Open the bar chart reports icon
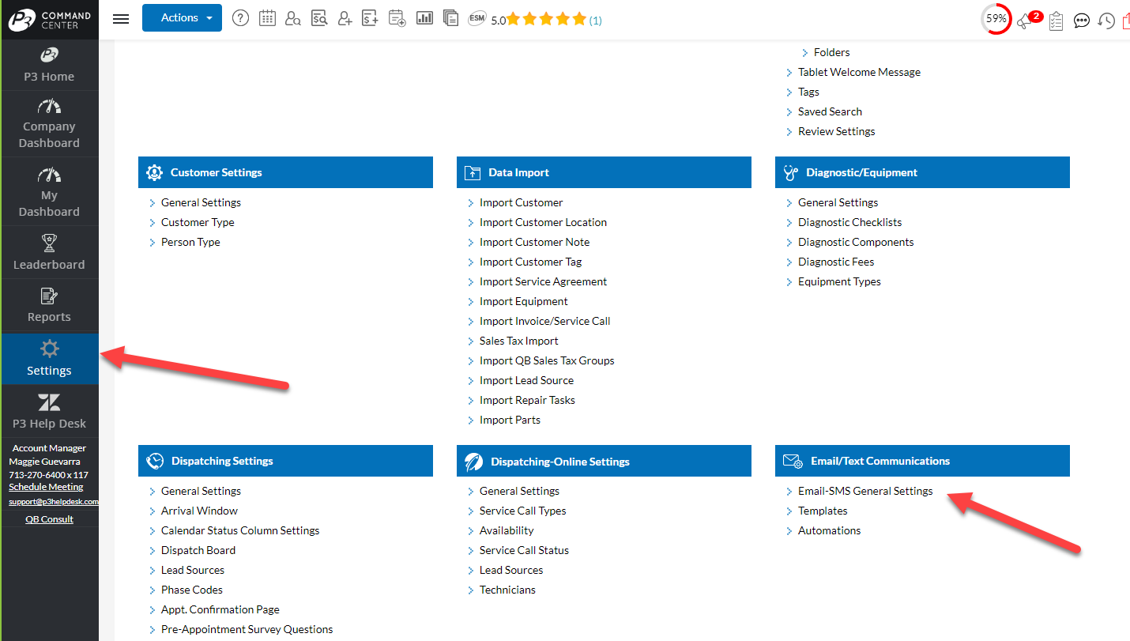Screen dimensions: 1130x641 [x=424, y=18]
